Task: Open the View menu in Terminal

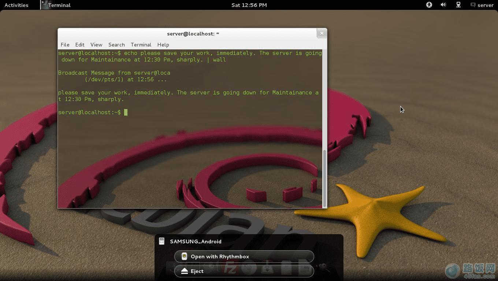Action: coord(96,45)
